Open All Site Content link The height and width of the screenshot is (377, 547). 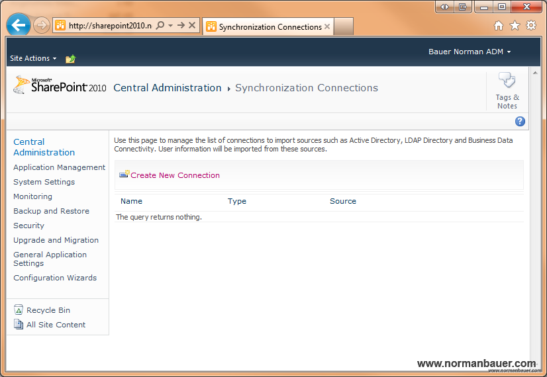pos(56,325)
